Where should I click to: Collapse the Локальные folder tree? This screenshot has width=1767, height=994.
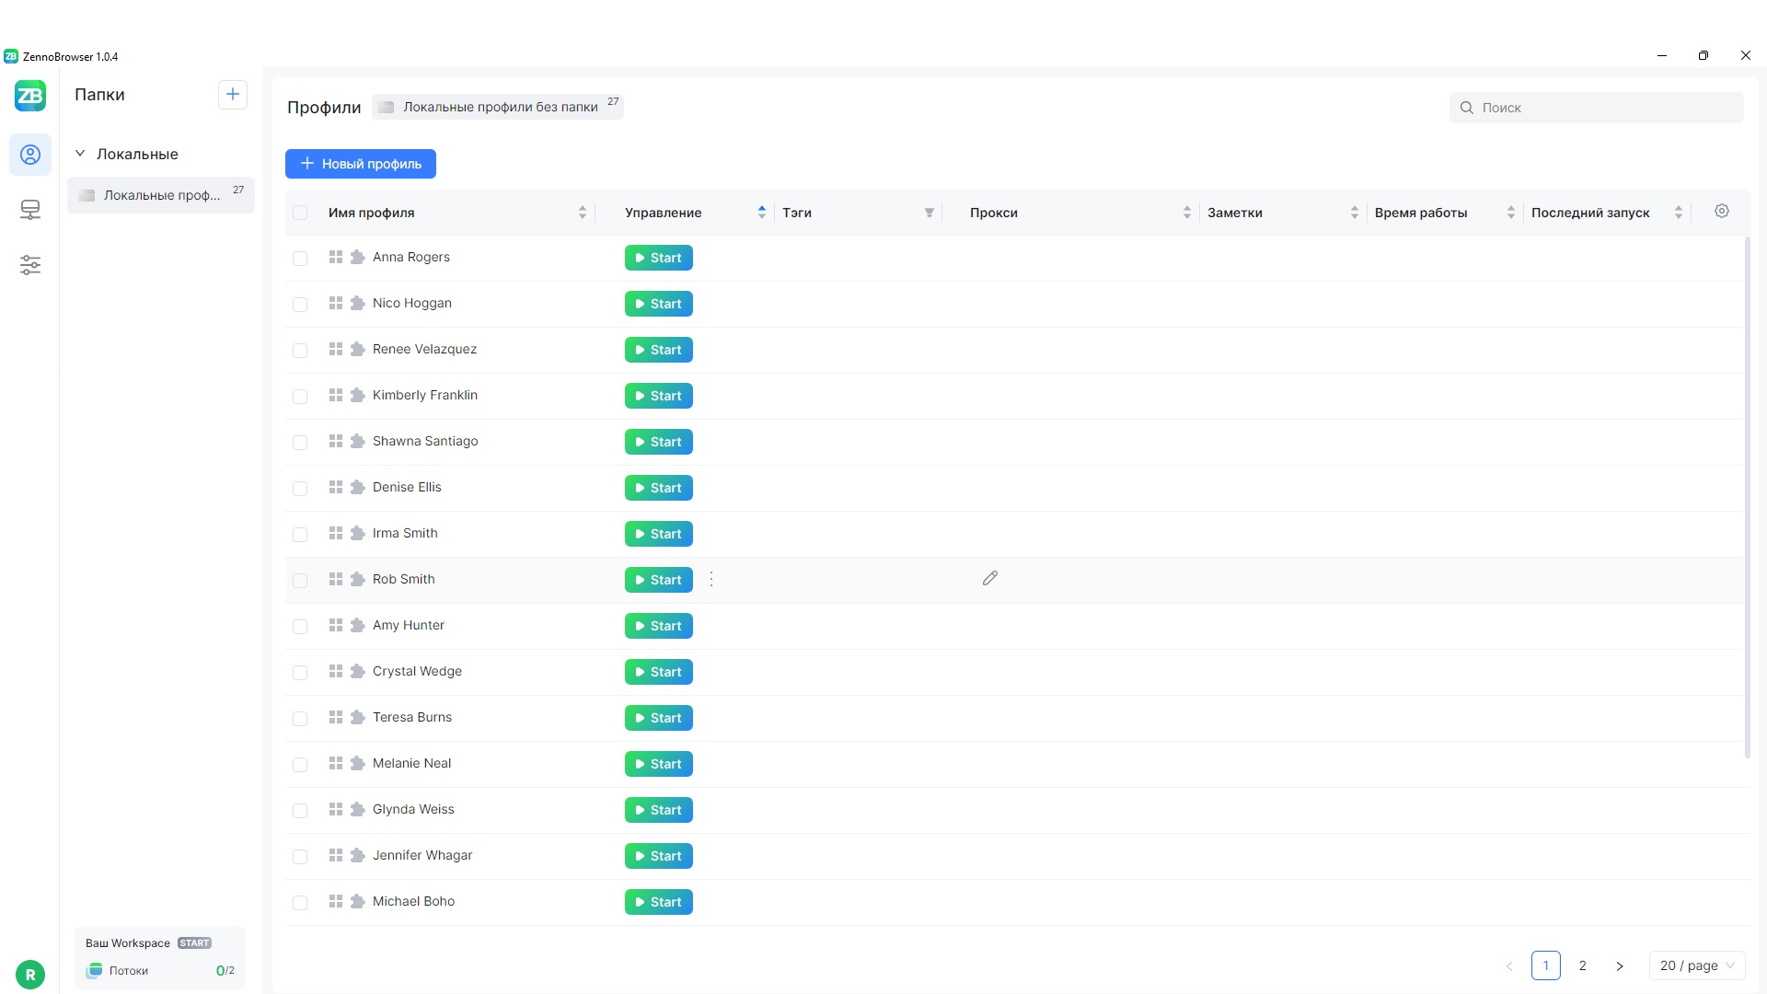pyautogui.click(x=80, y=154)
